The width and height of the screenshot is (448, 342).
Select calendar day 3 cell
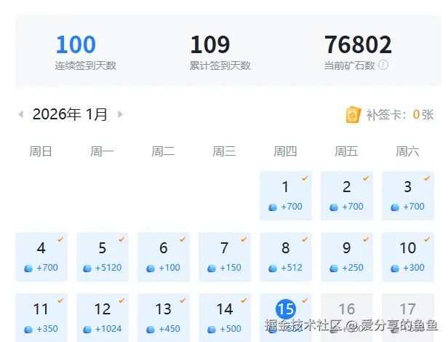[x=408, y=196]
